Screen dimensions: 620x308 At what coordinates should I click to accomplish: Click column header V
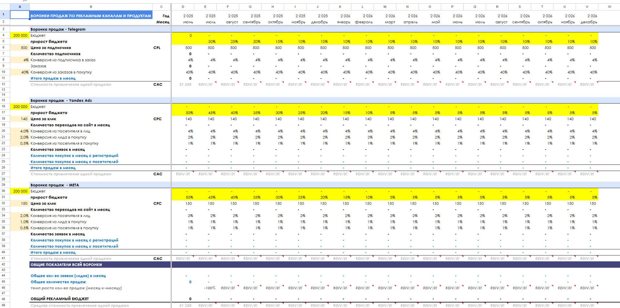point(587,6)
